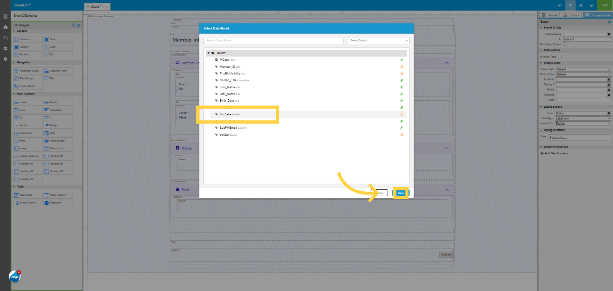The image size is (613, 291).
Task: Open the gear icon next to Data Mapping
Action: [609, 34]
